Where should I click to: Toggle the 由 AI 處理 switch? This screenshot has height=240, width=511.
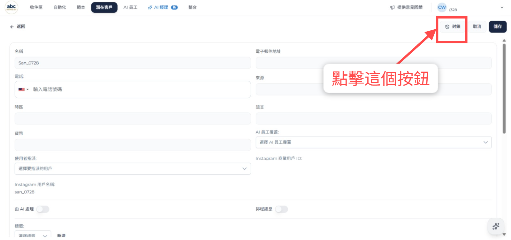tap(43, 209)
